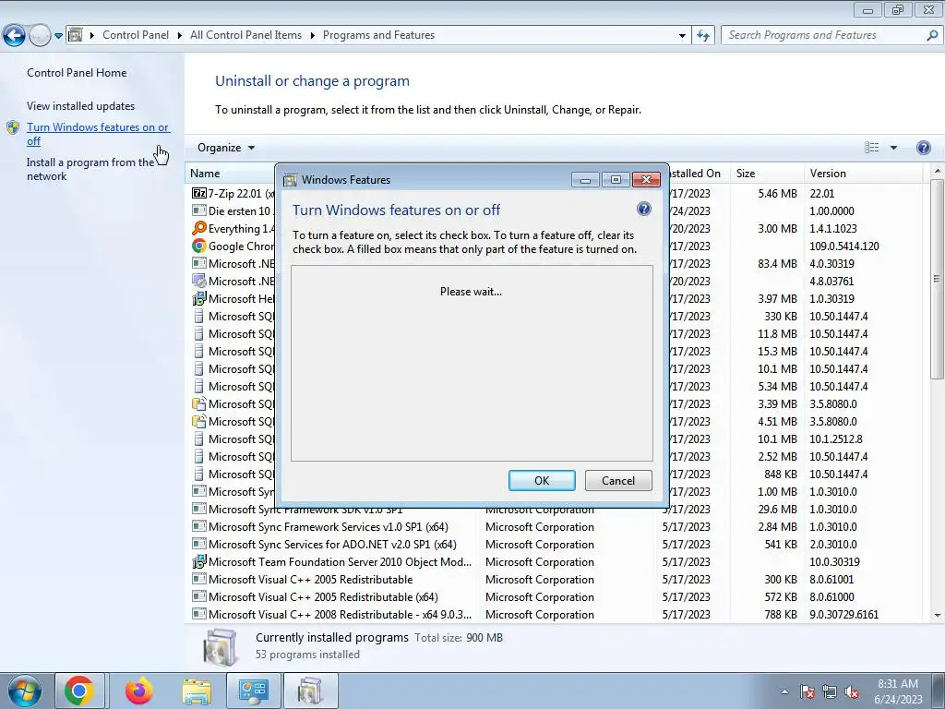
Task: Switch to Windows Features taskbar button
Action: click(310, 691)
